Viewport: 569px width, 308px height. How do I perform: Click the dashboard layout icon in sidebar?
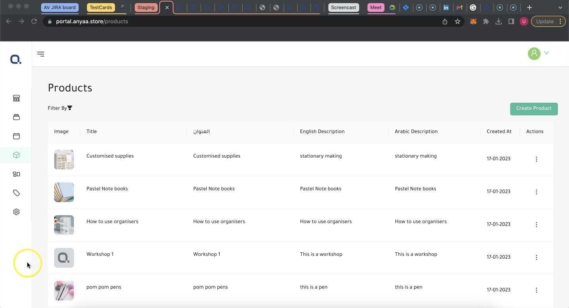(x=16, y=174)
